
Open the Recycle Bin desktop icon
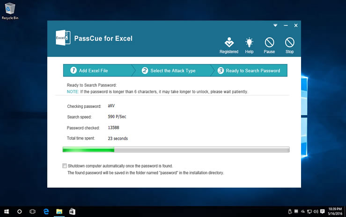(x=10, y=11)
